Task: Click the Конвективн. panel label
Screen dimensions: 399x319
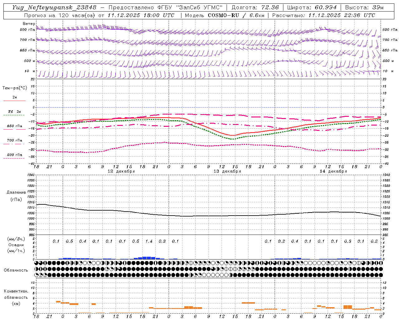Action: [x=16, y=291]
